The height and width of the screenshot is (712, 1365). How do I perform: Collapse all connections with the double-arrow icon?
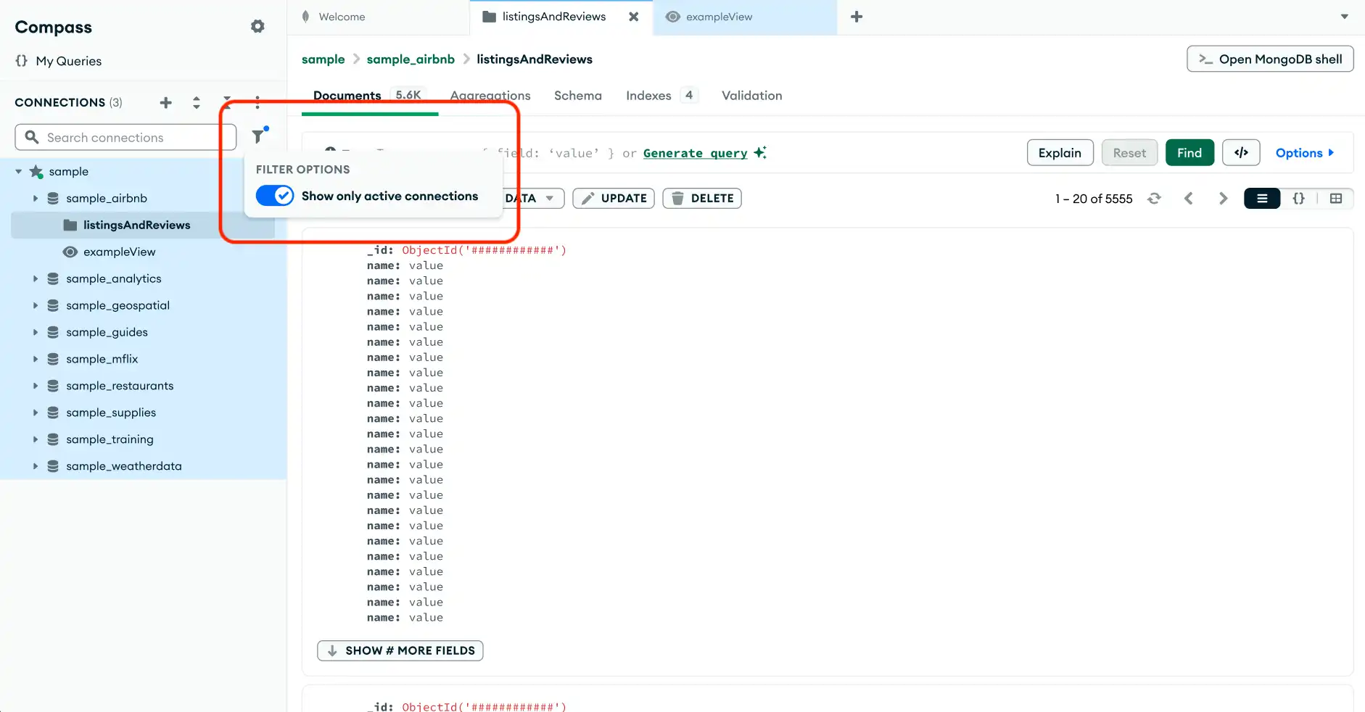tap(196, 102)
